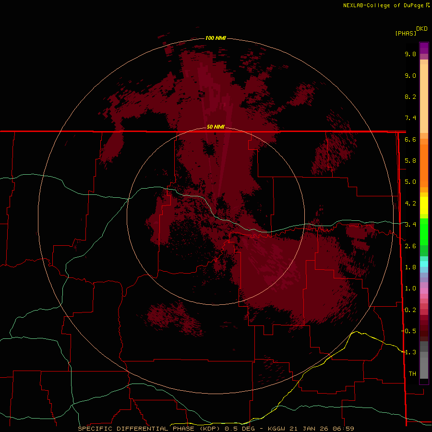Select the 1.0 scale value

point(410,288)
